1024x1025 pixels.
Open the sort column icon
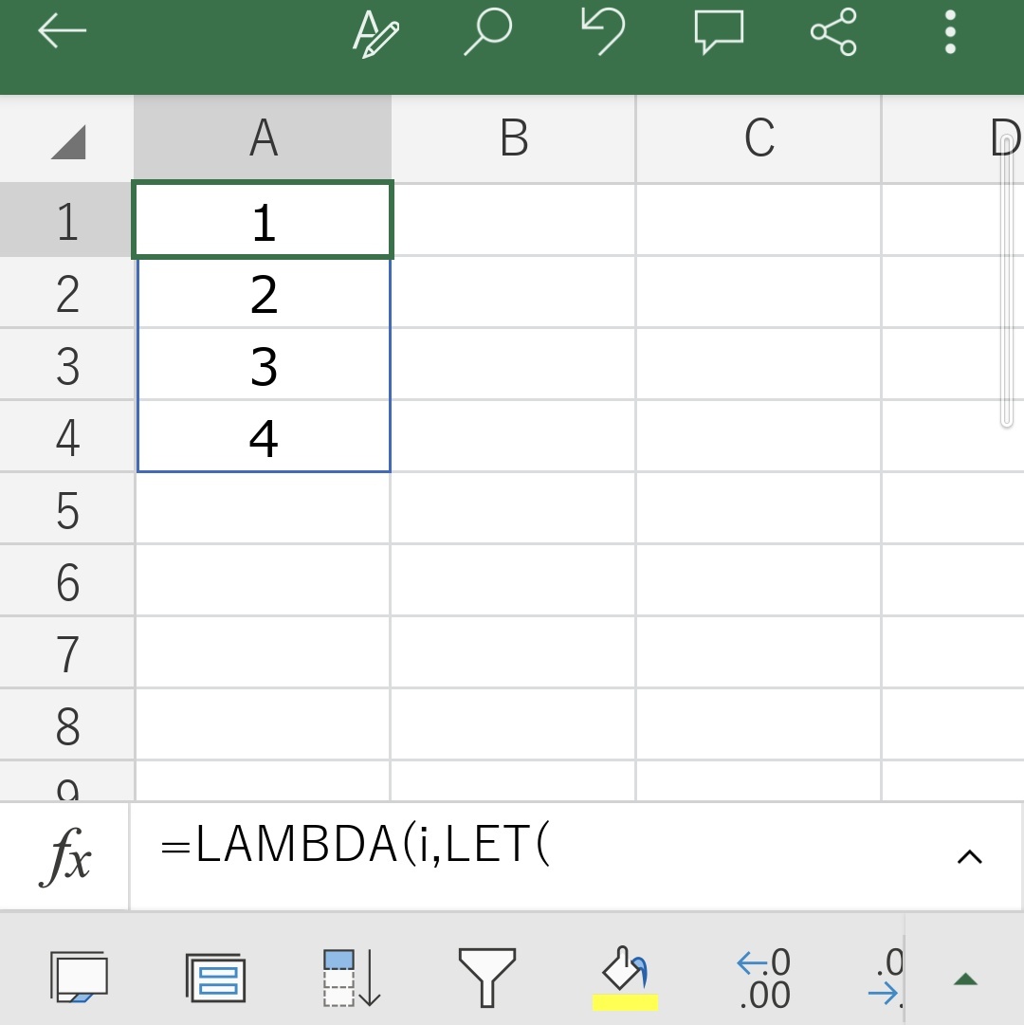tap(352, 978)
